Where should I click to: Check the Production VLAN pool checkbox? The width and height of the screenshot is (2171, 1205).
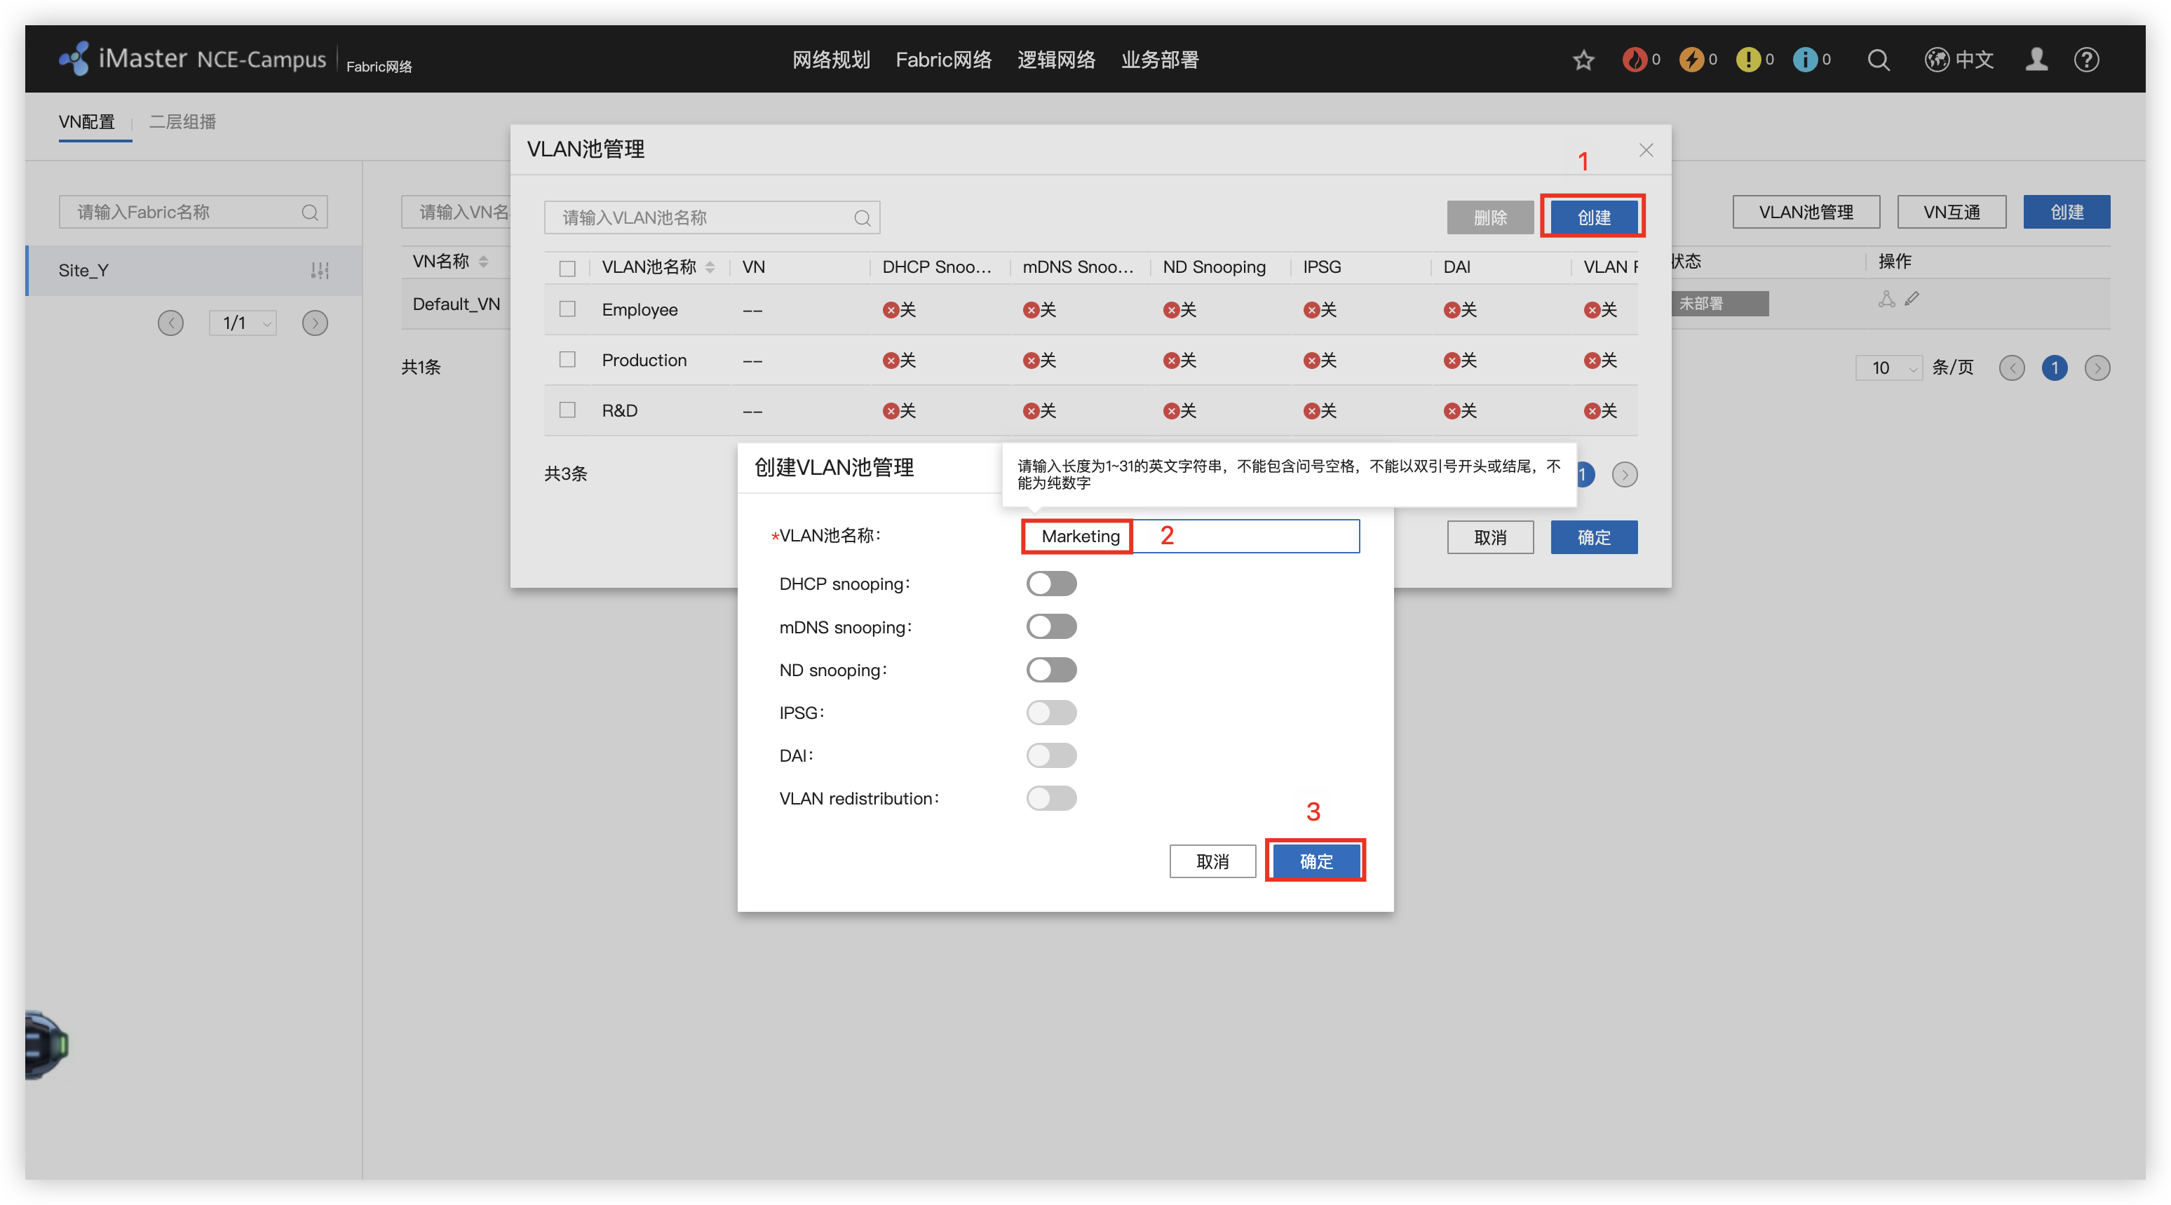coord(567,360)
